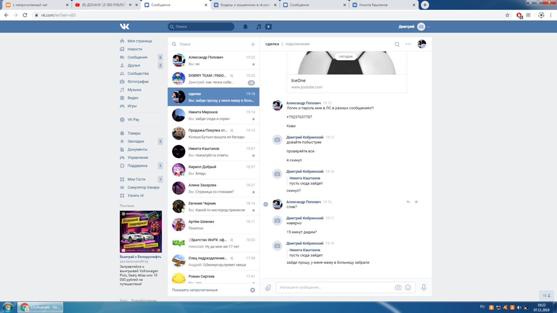557x313 pixels.
Task: Open the RU language selector in taskbar
Action: (x=482, y=307)
